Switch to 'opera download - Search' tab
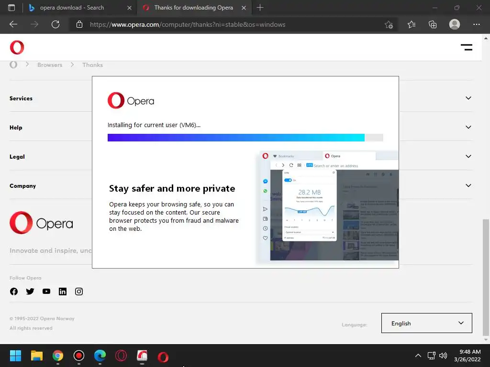 coord(72,8)
